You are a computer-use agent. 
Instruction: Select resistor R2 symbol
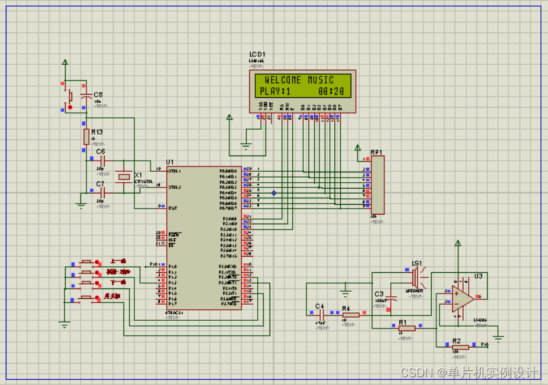[x=460, y=347]
